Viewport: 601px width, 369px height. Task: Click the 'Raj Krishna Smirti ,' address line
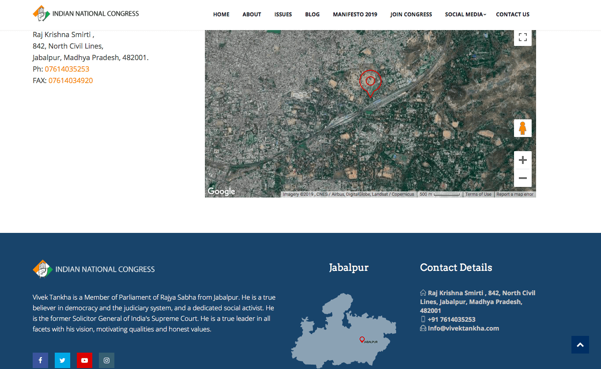click(64, 34)
